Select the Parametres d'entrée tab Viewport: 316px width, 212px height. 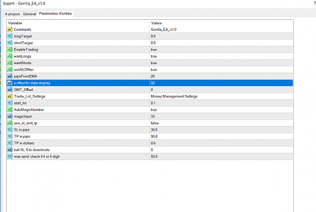tap(56, 14)
